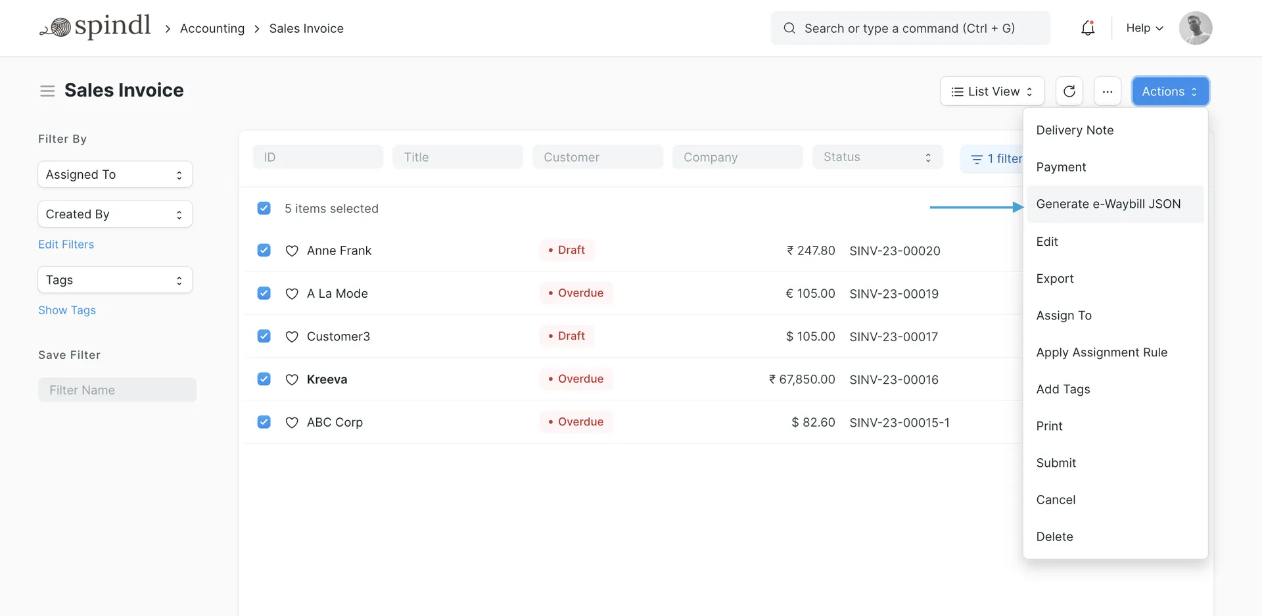This screenshot has height=616, width=1262.
Task: Choose Generate e-Waybill JSON from Actions menu
Action: point(1108,204)
